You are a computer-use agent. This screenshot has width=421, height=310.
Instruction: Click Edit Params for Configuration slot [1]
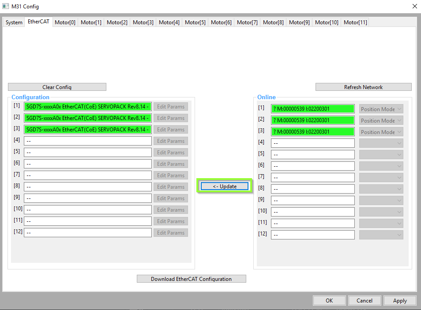click(x=171, y=107)
